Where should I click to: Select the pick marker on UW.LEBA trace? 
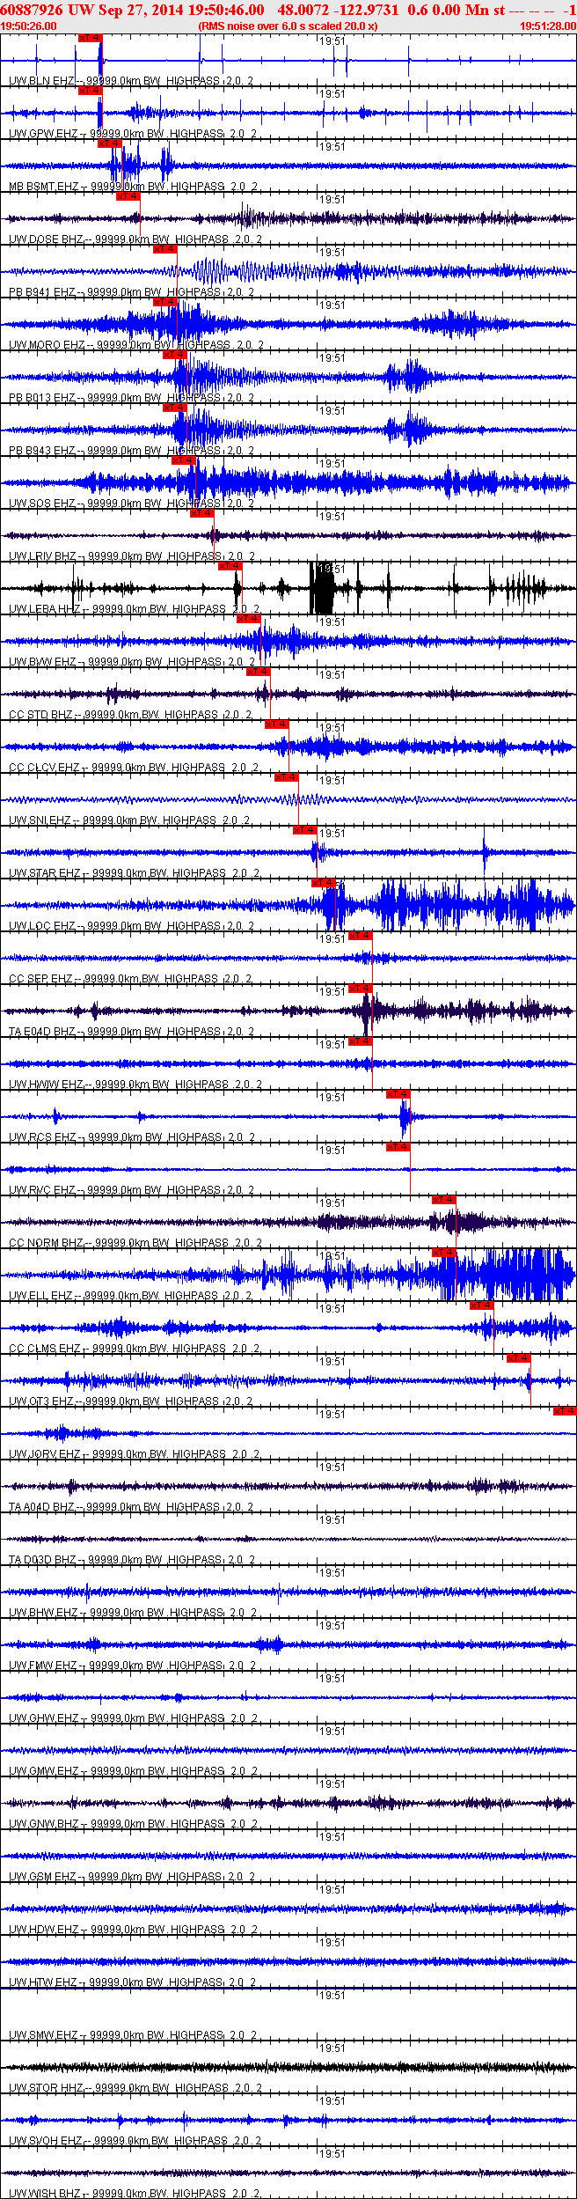tap(230, 566)
